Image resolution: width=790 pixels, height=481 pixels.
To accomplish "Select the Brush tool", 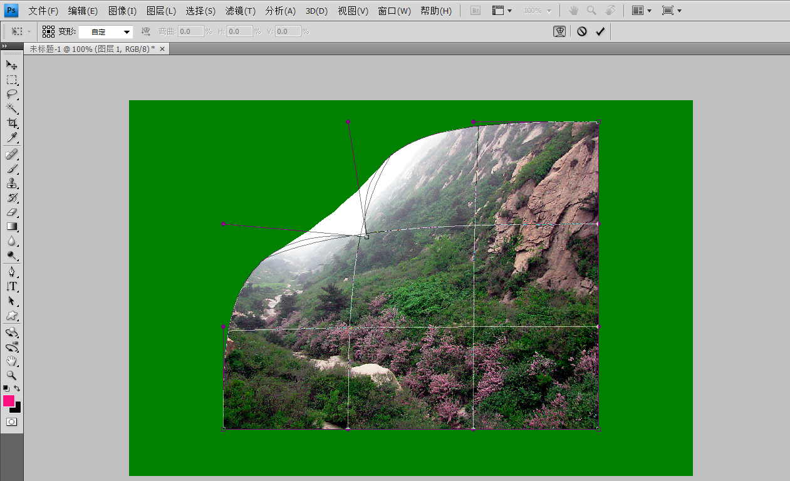I will (11, 168).
